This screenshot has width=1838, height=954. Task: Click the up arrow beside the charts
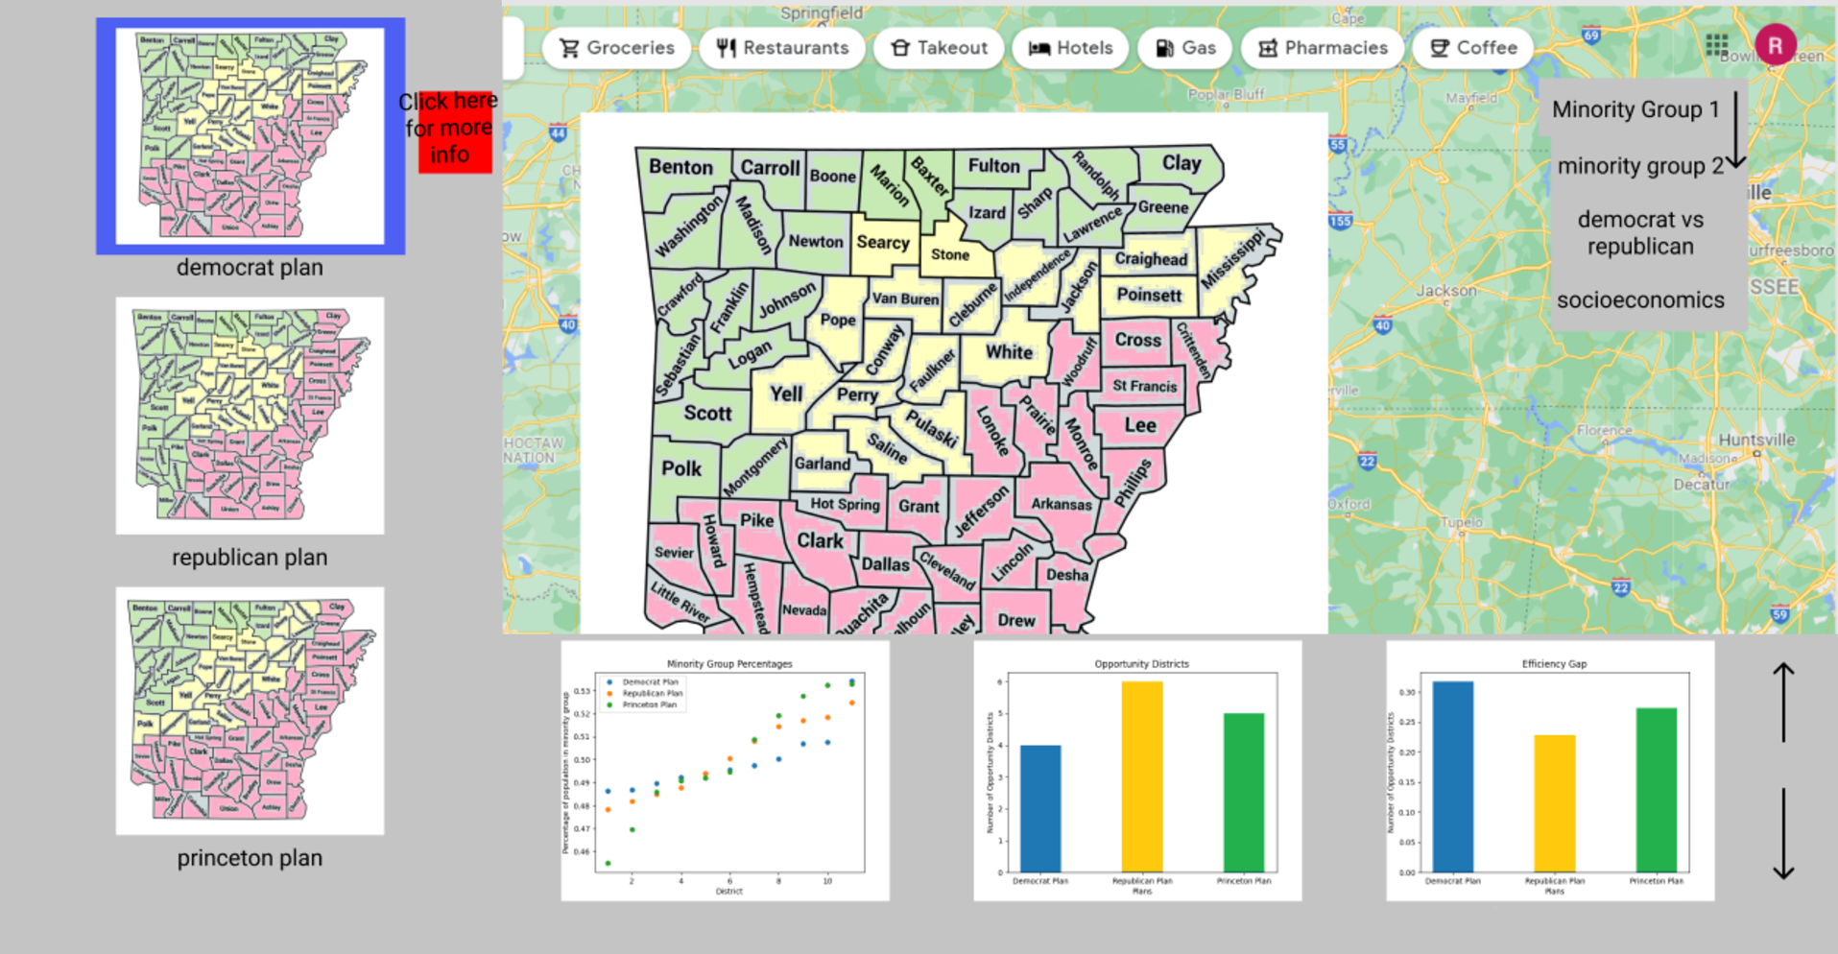1782,702
